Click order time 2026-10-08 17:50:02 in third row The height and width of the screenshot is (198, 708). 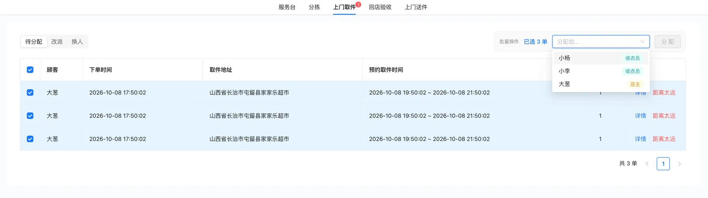[x=118, y=139]
